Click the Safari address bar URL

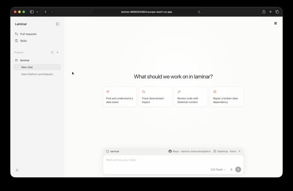146,12
